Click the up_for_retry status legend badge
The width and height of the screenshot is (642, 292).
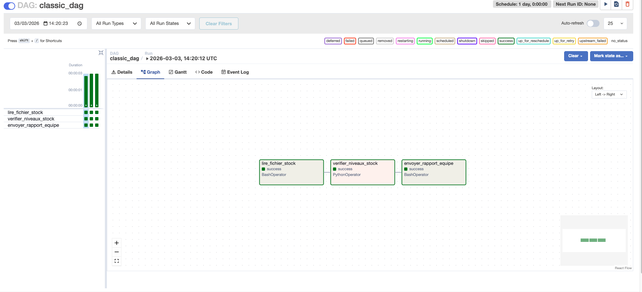tap(564, 41)
